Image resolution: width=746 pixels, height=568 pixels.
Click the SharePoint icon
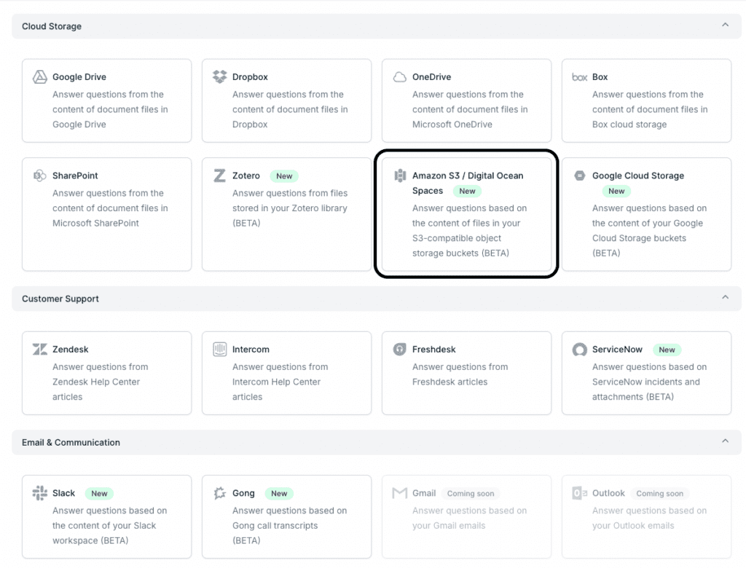[x=40, y=175]
